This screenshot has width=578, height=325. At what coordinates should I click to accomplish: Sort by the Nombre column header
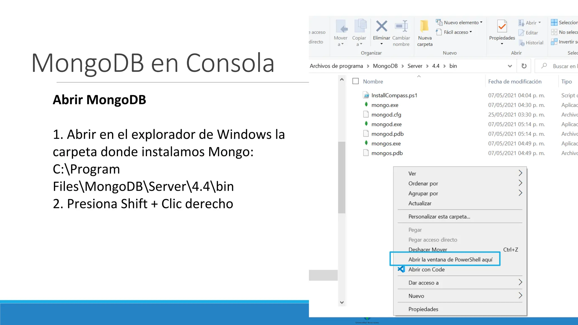(373, 82)
